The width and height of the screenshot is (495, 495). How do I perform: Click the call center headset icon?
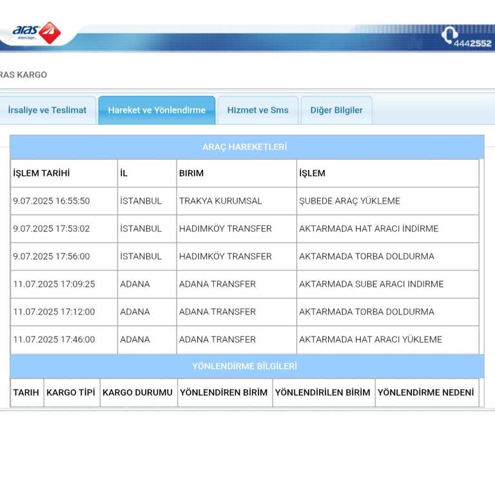(449, 34)
